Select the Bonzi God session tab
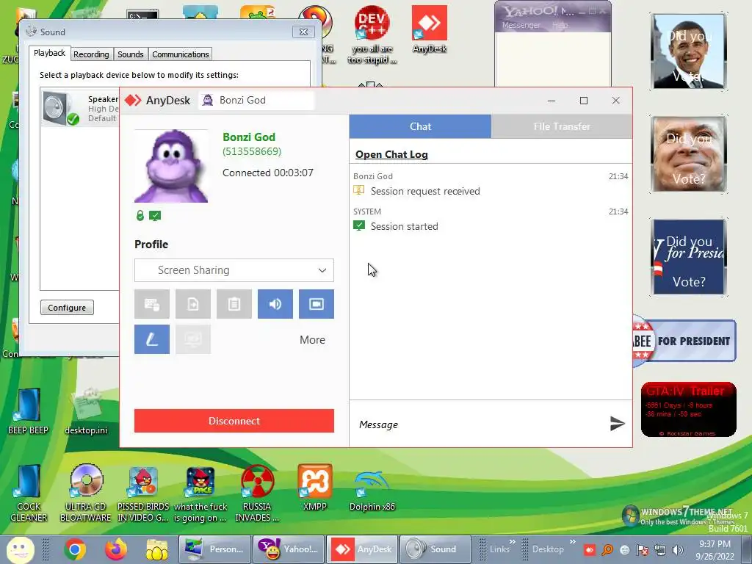Screen dimensions: 752x564 click(x=256, y=100)
